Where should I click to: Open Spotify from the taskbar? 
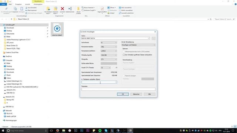pyautogui.click(x=100, y=130)
